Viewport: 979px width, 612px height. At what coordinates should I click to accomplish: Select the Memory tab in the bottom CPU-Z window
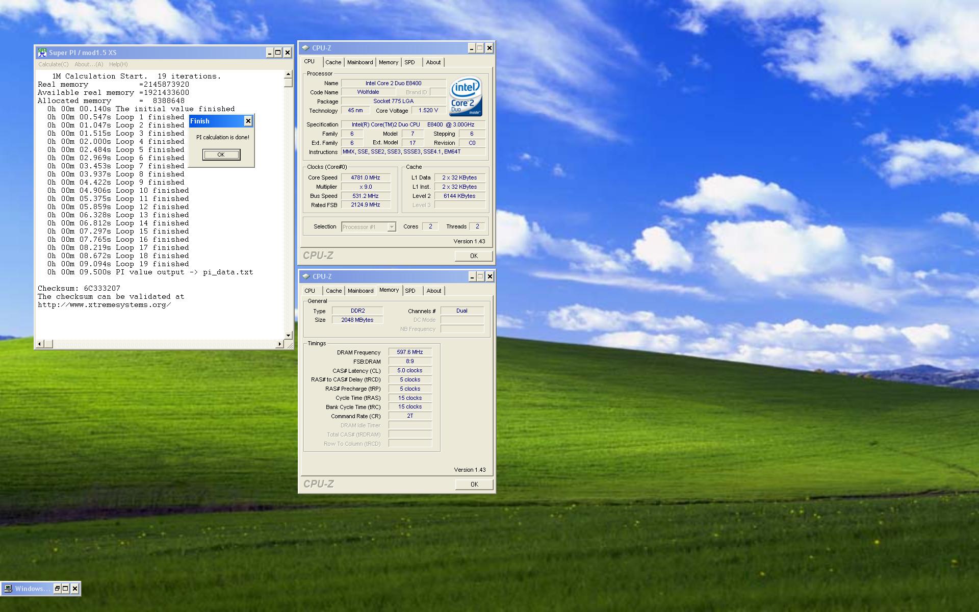(x=389, y=290)
